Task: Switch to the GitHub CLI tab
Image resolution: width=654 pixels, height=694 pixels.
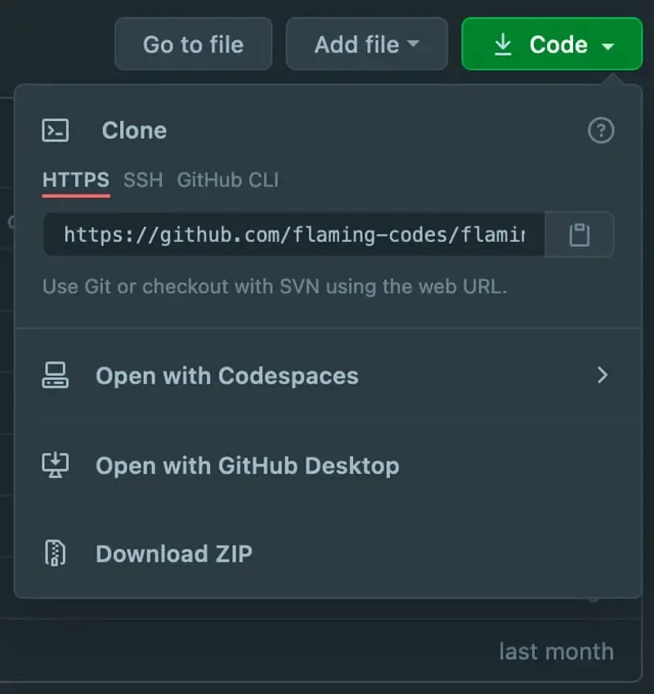Action: (228, 180)
